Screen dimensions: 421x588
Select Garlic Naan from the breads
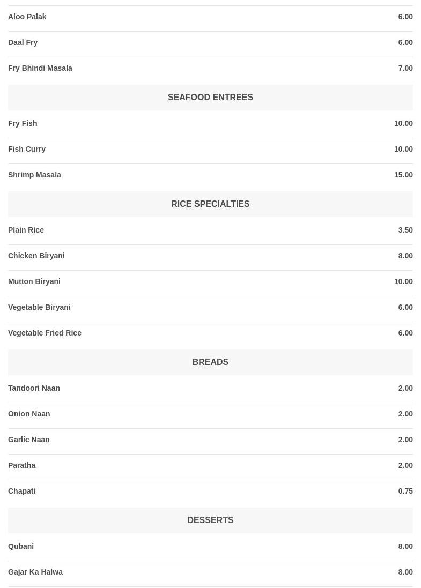(29, 440)
